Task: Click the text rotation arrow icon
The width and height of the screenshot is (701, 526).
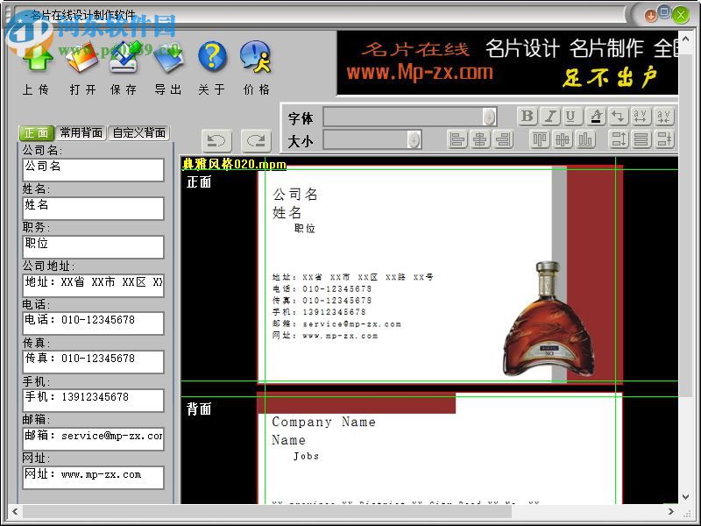Action: point(620,115)
